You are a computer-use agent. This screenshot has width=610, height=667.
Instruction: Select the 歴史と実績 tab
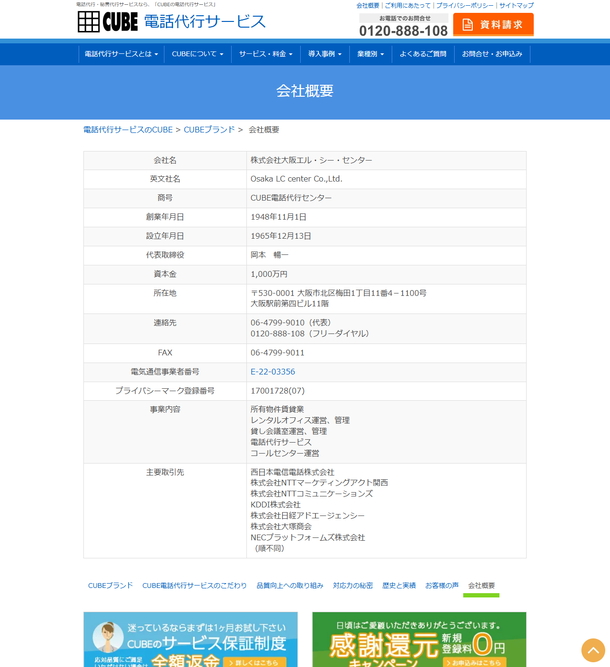tap(399, 586)
